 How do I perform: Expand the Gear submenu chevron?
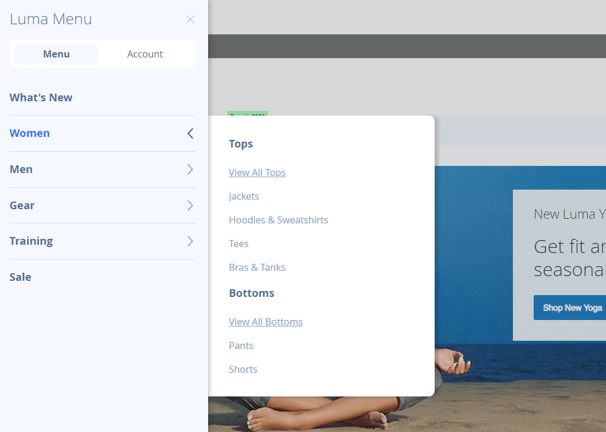click(x=190, y=205)
